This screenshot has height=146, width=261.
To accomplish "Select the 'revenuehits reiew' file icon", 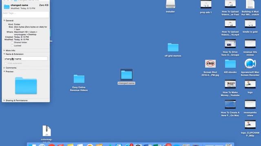I will pos(250,104).
